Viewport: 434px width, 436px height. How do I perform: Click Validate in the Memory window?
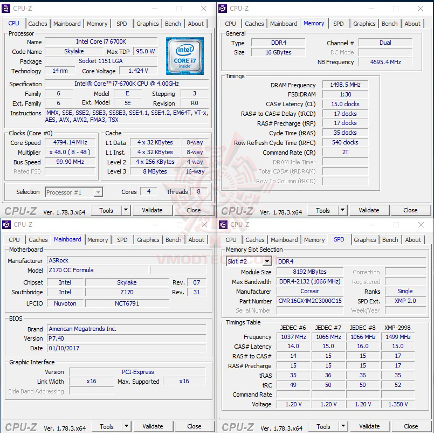click(370, 210)
